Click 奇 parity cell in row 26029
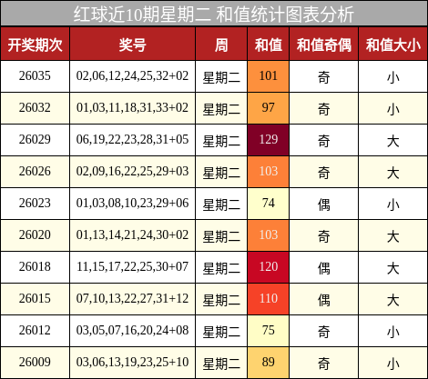428x379 pixels. pyautogui.click(x=324, y=141)
